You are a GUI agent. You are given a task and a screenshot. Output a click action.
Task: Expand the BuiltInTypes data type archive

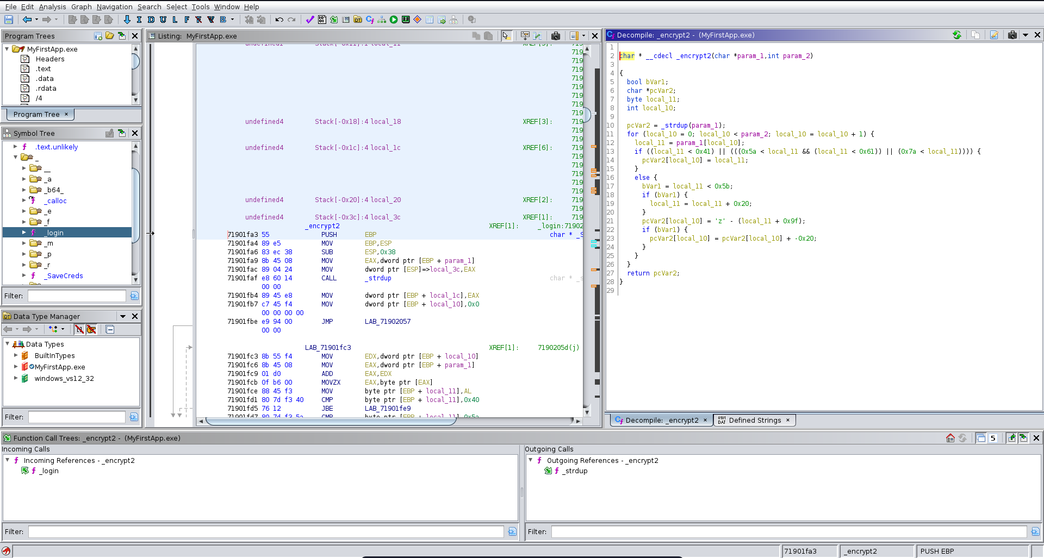(16, 355)
